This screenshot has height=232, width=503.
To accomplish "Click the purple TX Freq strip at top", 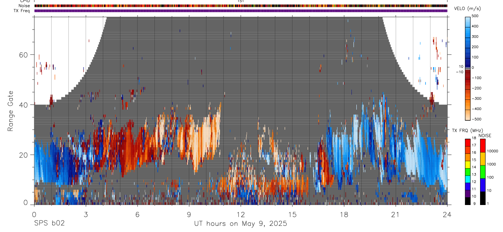I will click(x=240, y=11).
